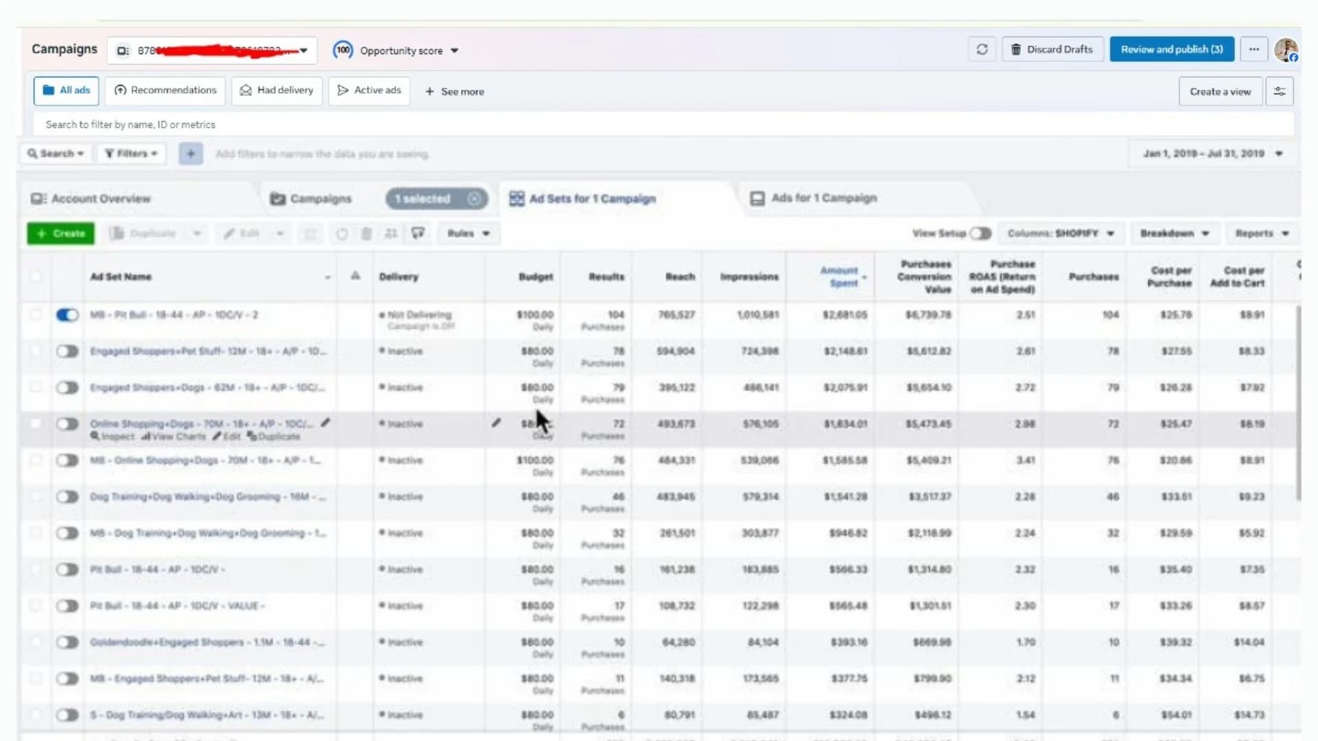Click the Discard Drafts button
The height and width of the screenshot is (741, 1318).
1053,49
